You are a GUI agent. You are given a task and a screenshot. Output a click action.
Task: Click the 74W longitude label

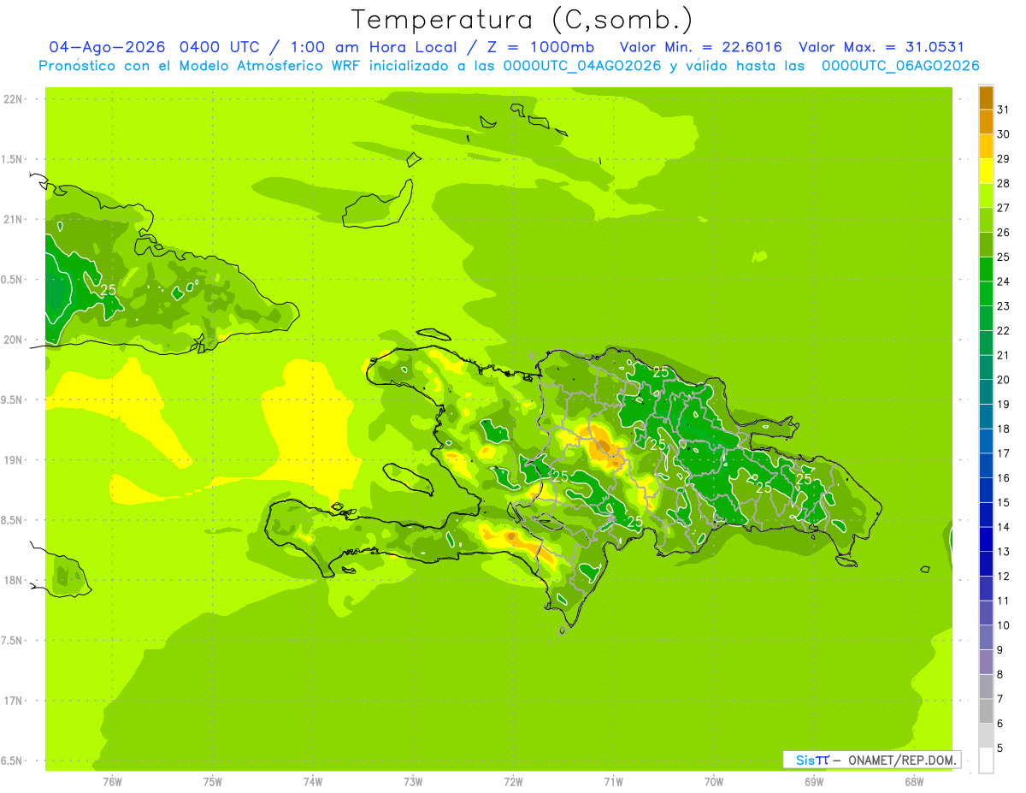point(313,781)
